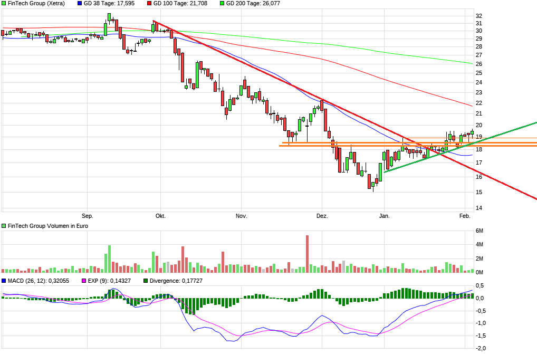Click the blue MACD legend swatch
537x354 pixels.
click(x=4, y=281)
